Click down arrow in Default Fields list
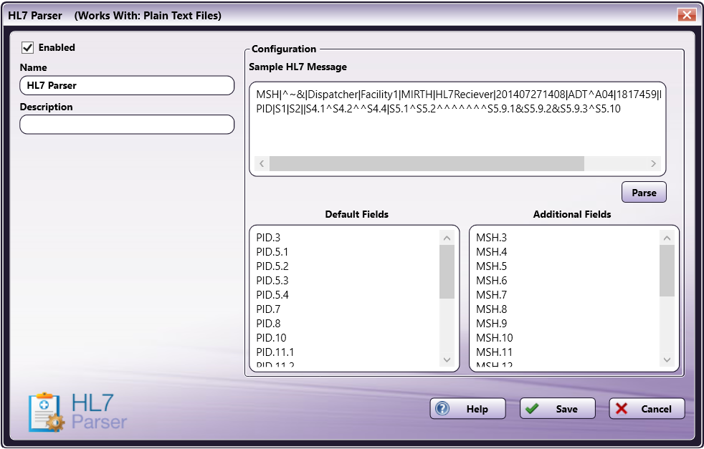This screenshot has width=704, height=449. click(447, 359)
